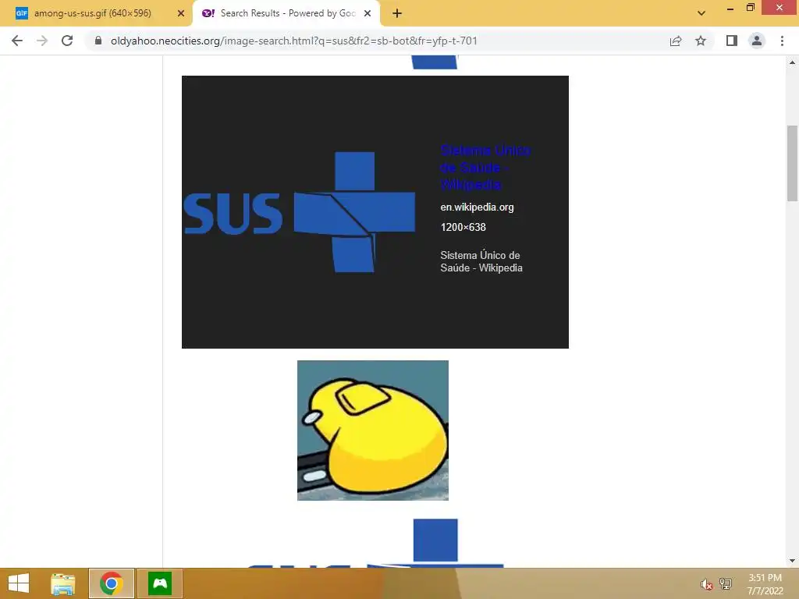Select the Search Results Yahoo tab
The image size is (799, 599).
[287, 13]
